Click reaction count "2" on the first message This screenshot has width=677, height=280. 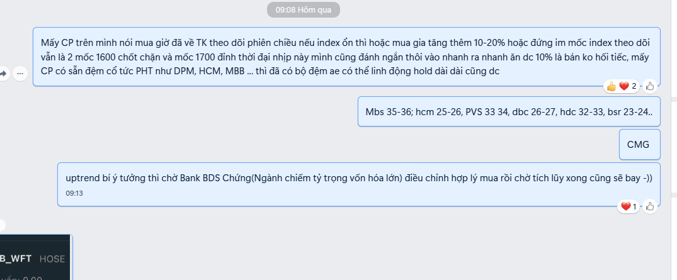[x=634, y=86]
